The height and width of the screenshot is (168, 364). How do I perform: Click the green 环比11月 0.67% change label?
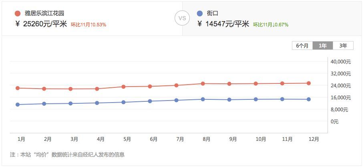point(271,25)
